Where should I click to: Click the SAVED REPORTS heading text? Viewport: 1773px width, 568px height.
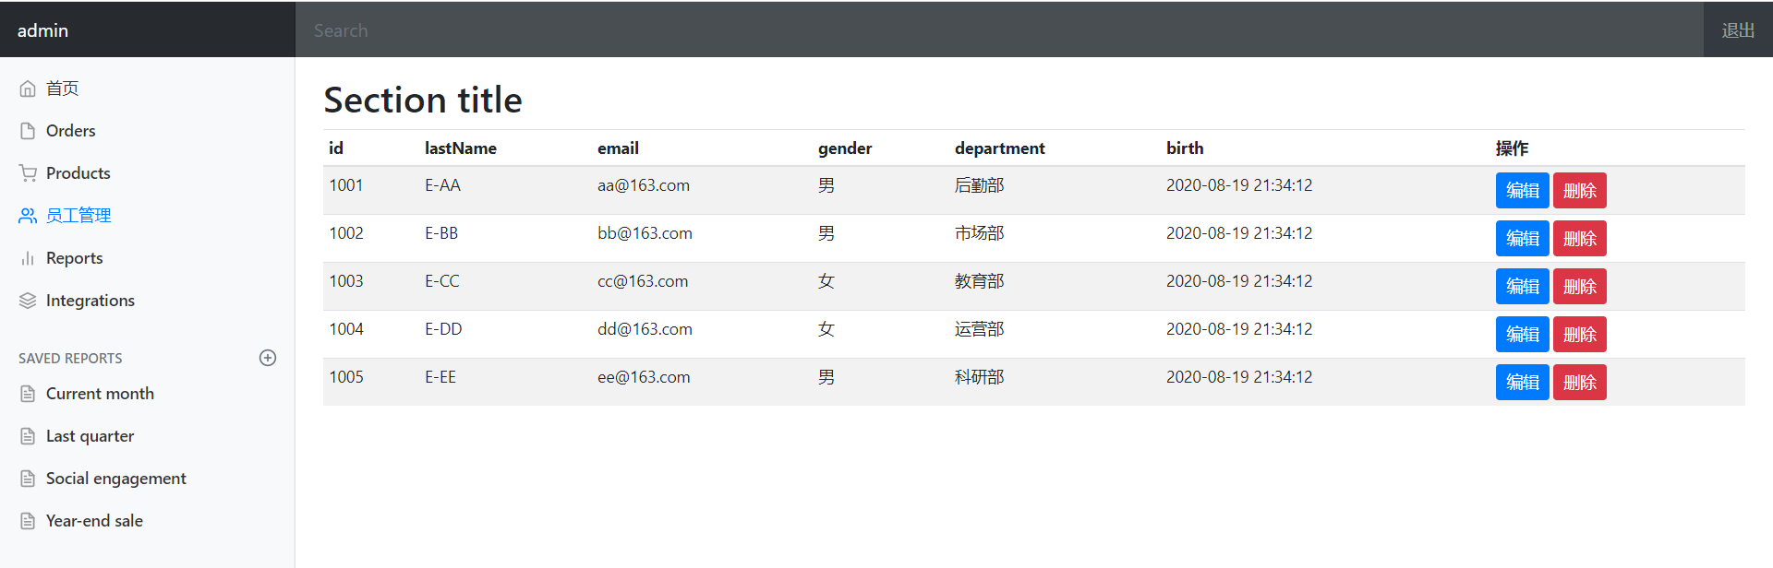pos(70,359)
